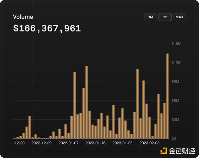Click the tallest bar at far right

tap(167, 96)
